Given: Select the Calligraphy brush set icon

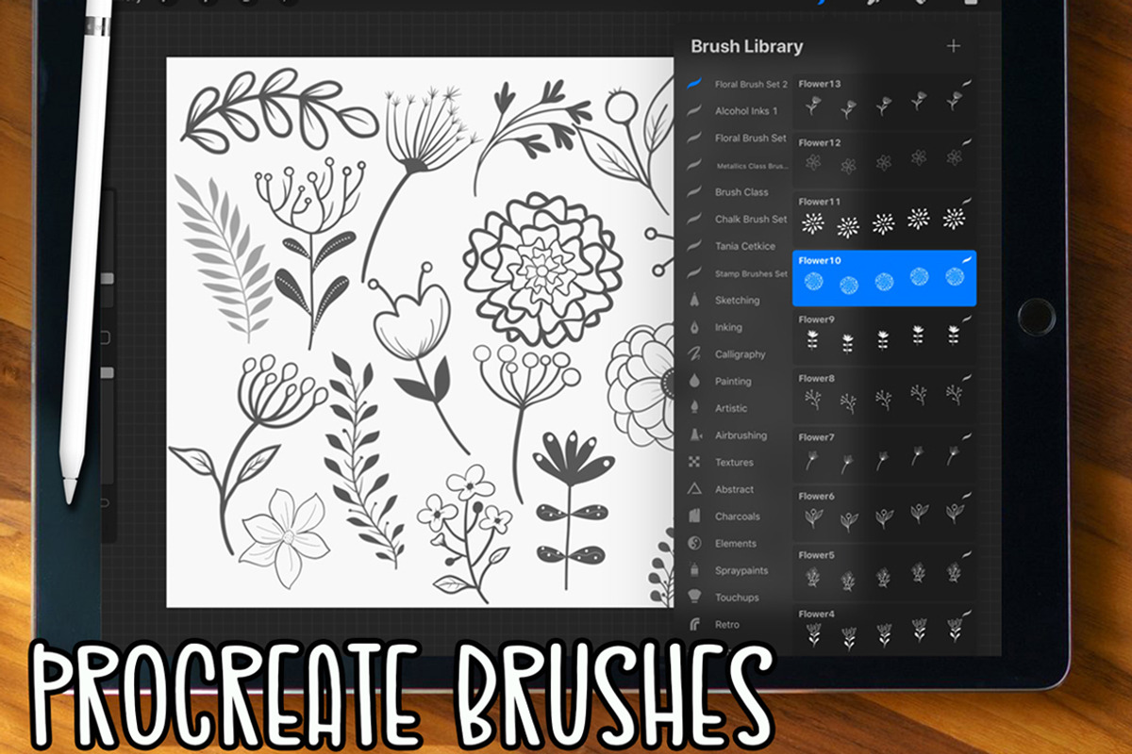Looking at the screenshot, I should [x=694, y=354].
